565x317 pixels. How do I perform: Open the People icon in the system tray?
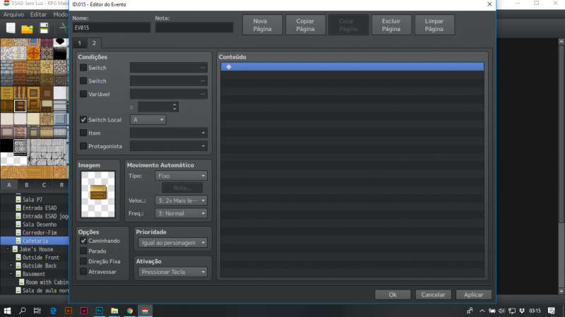(x=470, y=311)
